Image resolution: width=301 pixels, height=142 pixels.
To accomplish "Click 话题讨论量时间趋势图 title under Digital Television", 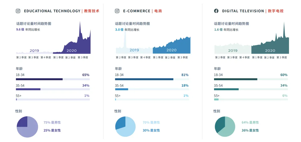I will pyautogui.click(x=232, y=24).
